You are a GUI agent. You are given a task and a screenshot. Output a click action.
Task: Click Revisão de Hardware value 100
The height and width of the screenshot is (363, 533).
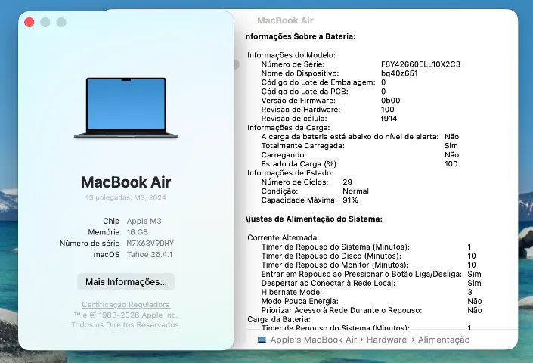point(388,110)
